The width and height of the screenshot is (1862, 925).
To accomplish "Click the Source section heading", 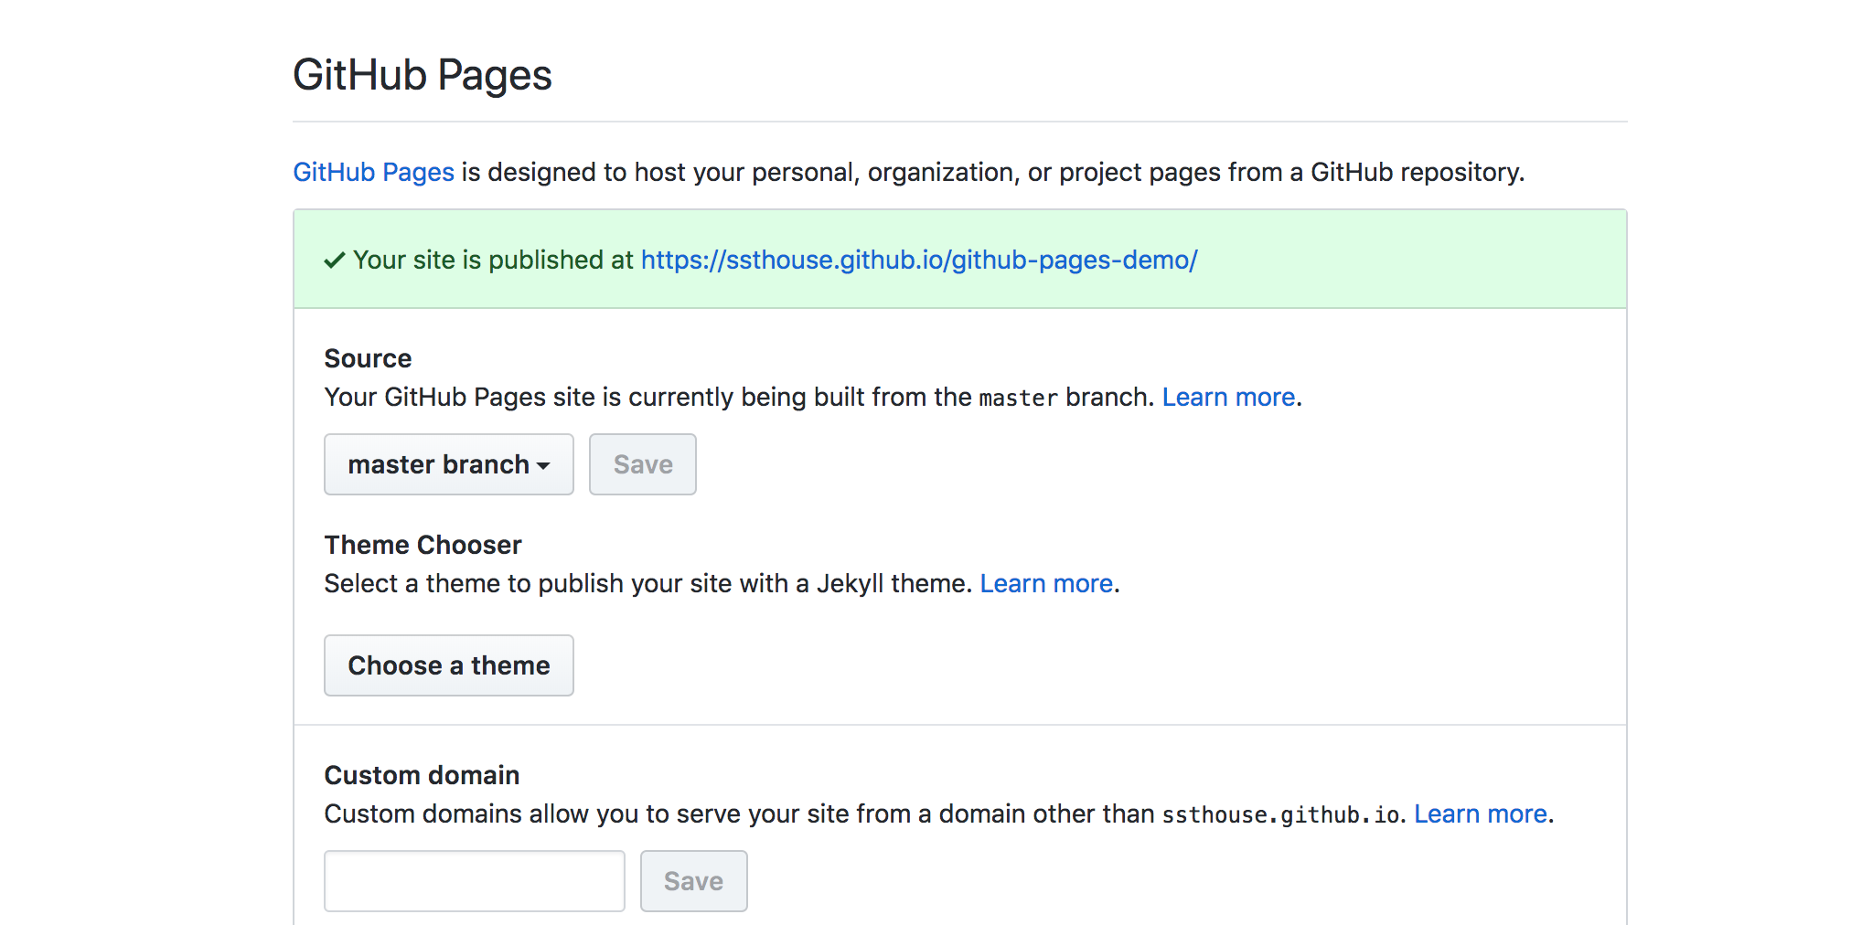I will (368, 358).
